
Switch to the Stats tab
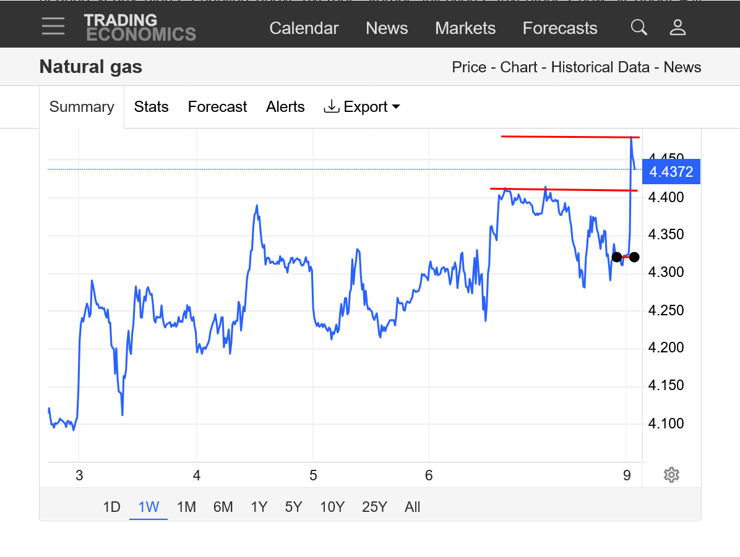[151, 107]
